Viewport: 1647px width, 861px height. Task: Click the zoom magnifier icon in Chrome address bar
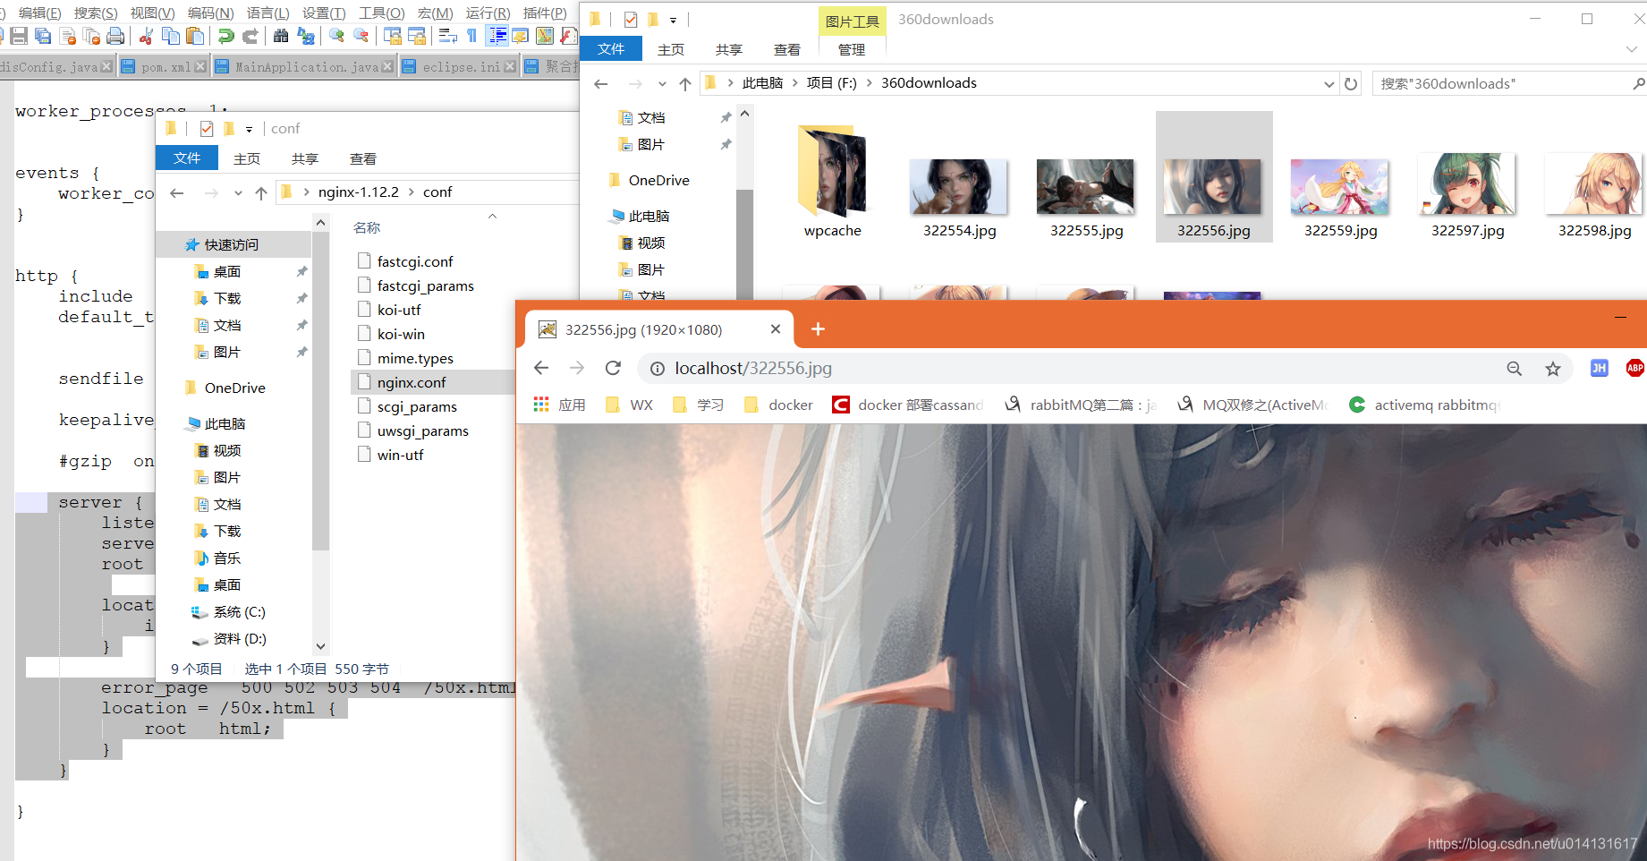[x=1514, y=369]
